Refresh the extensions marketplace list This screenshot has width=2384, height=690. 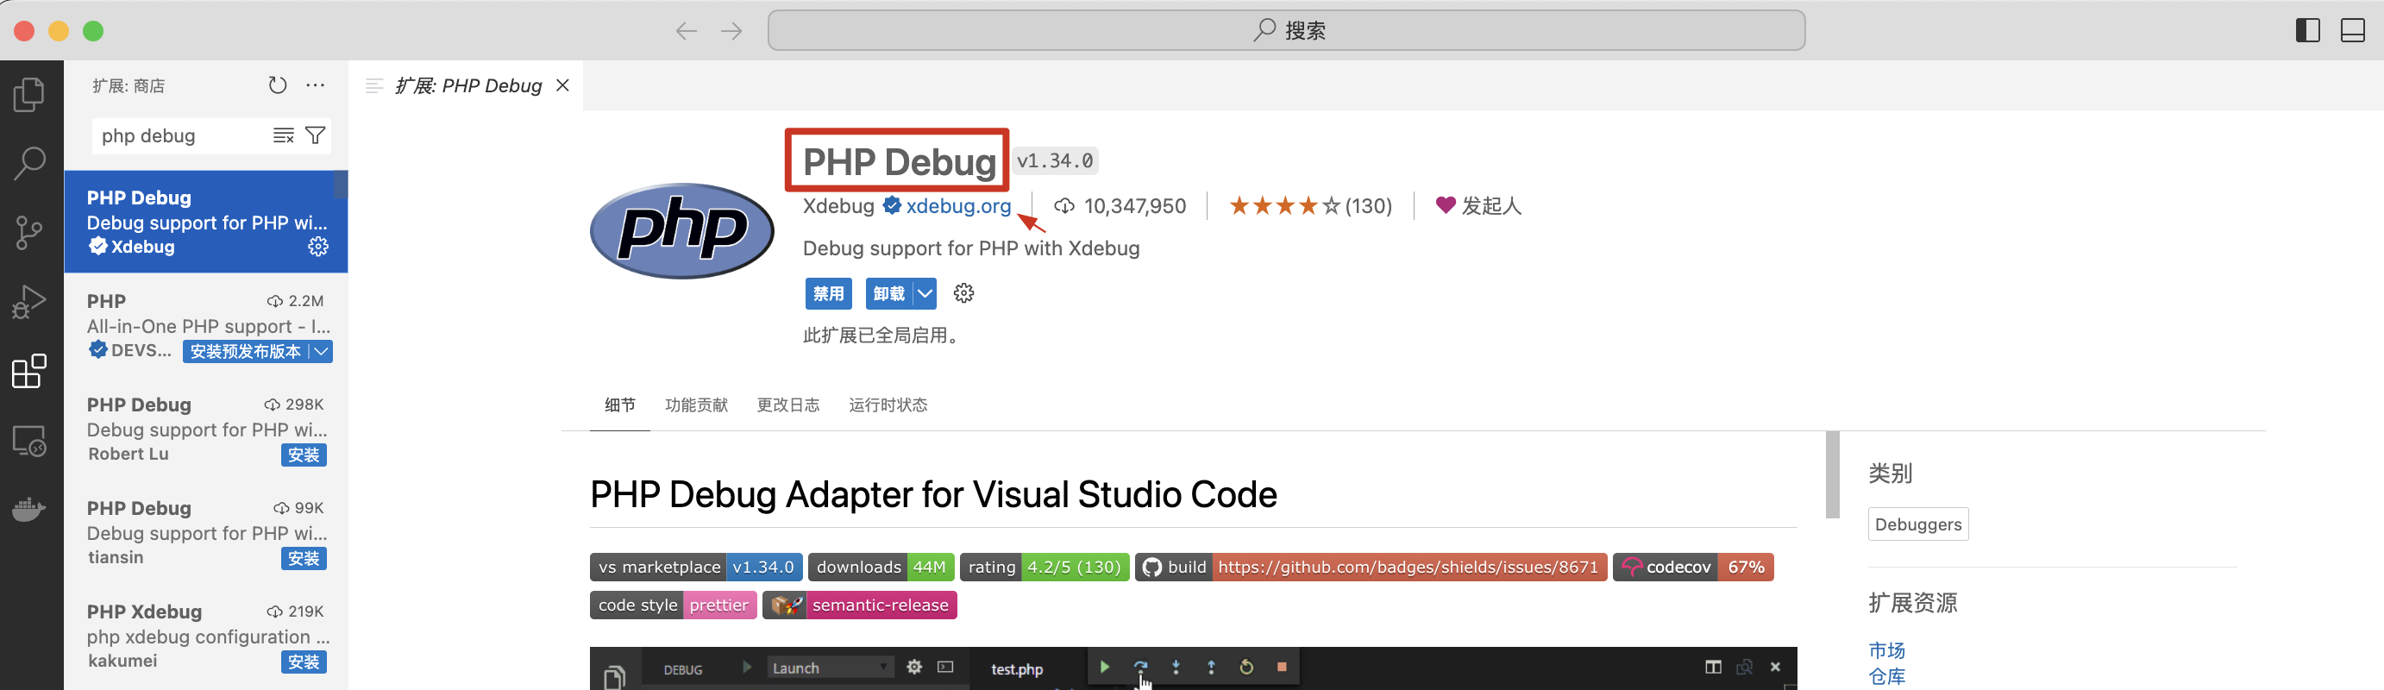278,85
